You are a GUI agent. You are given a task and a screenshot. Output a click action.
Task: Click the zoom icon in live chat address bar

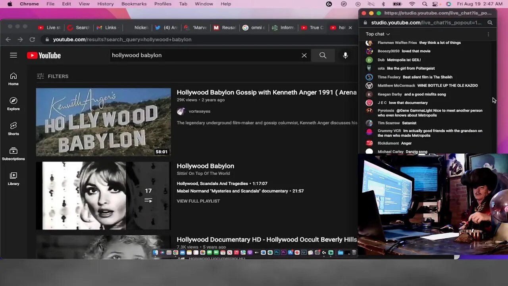(490, 23)
